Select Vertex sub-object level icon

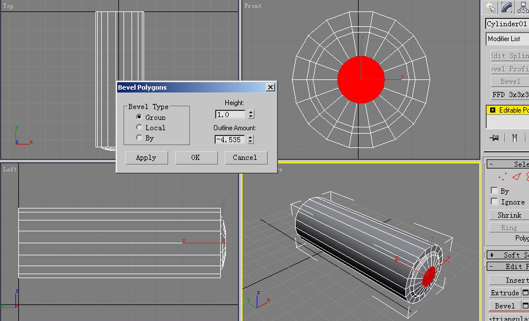(x=503, y=177)
